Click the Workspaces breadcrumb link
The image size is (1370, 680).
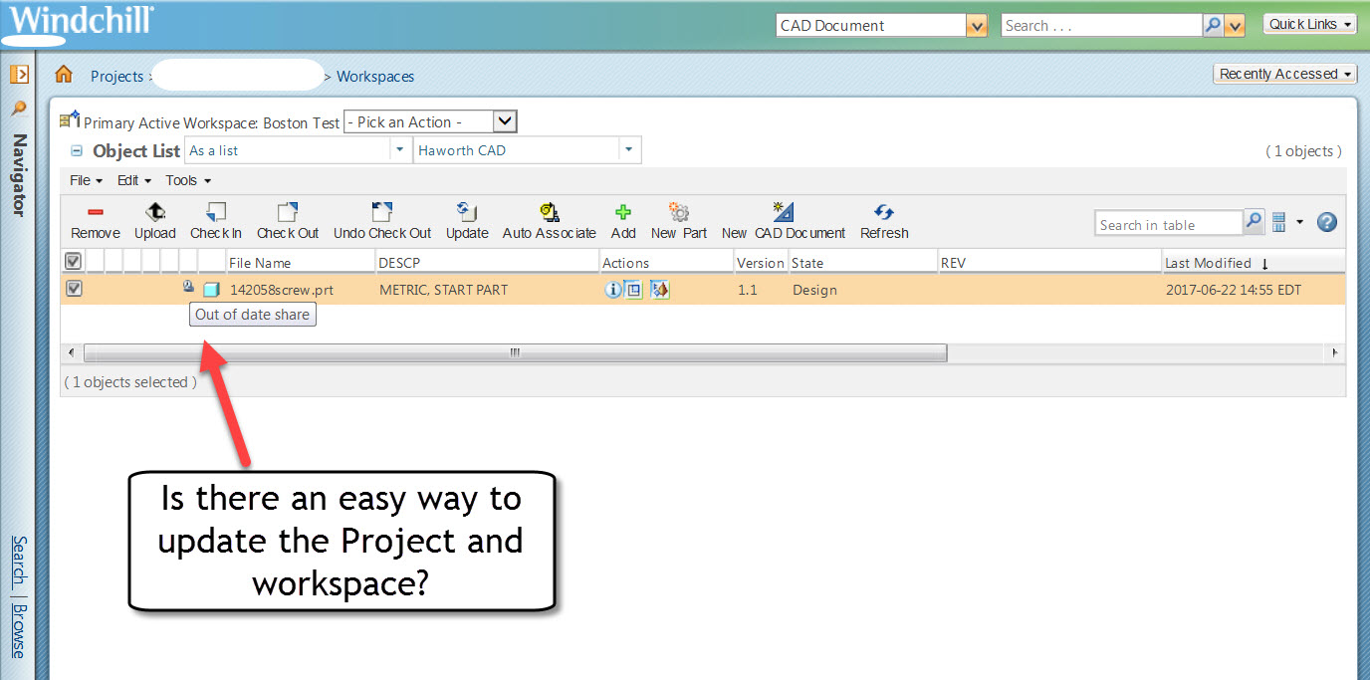[x=375, y=76]
